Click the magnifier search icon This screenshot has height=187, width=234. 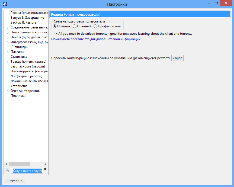[x=7, y=170]
